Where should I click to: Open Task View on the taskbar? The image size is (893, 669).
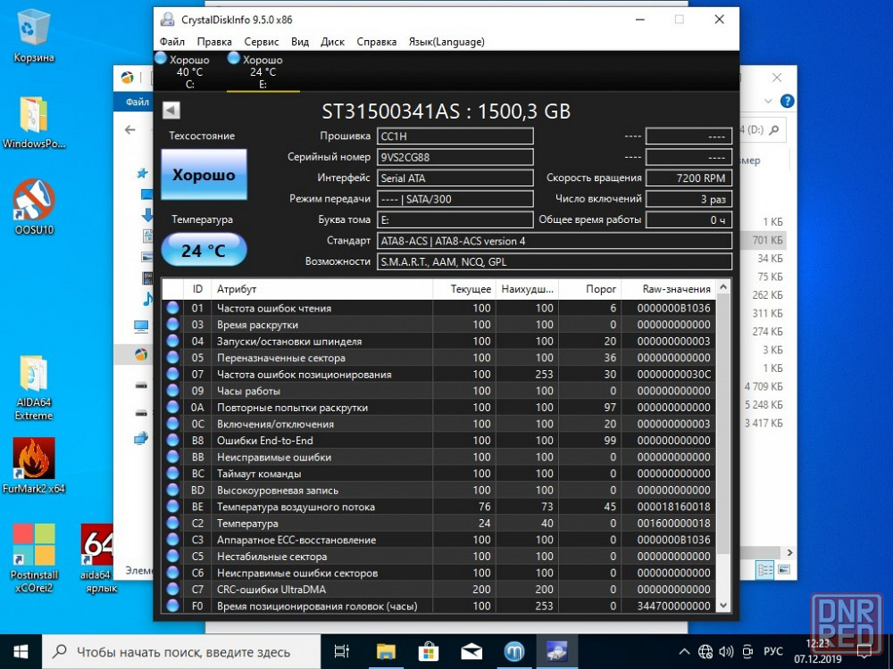pyautogui.click(x=342, y=652)
